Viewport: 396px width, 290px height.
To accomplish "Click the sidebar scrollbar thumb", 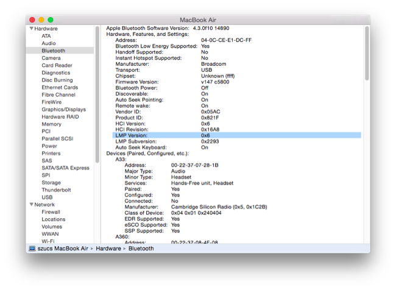I will (x=97, y=94).
